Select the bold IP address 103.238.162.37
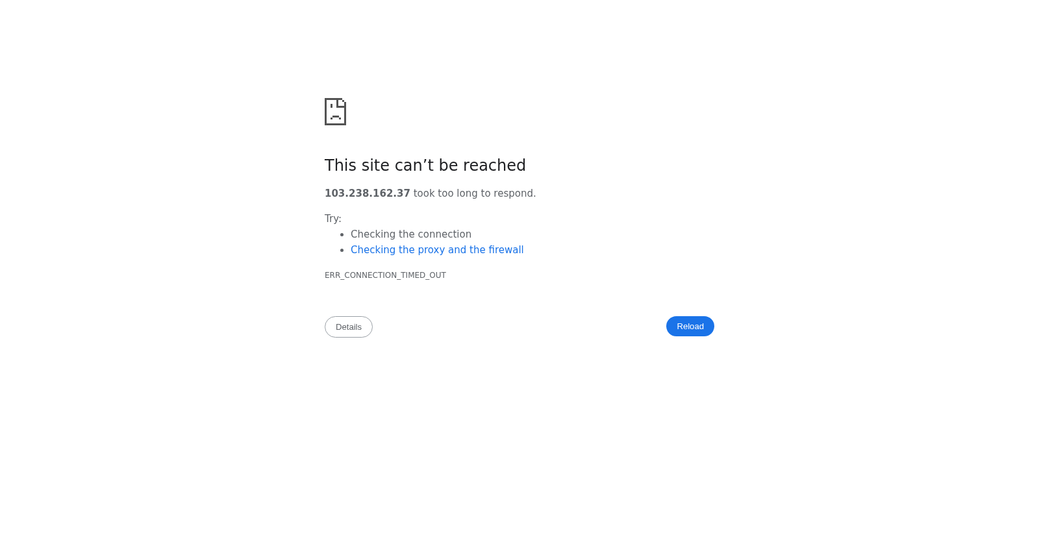Image resolution: width=1039 pixels, height=559 pixels. point(368,193)
